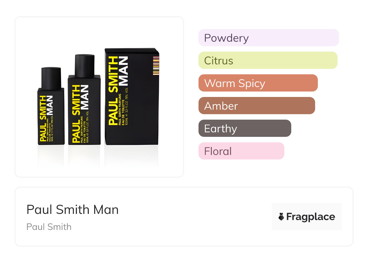Click the Fragplace perfume bottle logo icon
368x261 pixels.
(x=281, y=217)
